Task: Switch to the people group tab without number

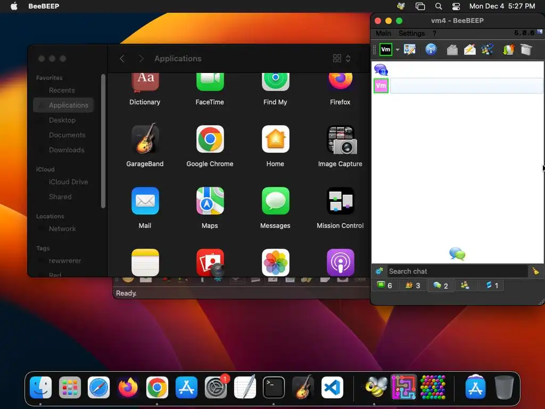Action: 465,285
